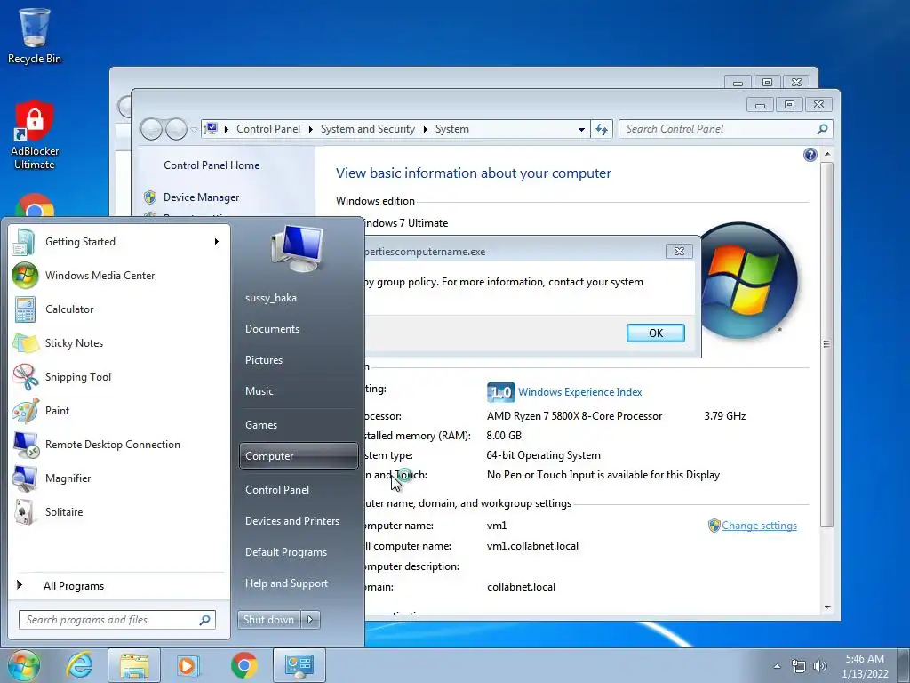Open Help and Support
Viewport: 910px width, 683px height.
(x=286, y=583)
